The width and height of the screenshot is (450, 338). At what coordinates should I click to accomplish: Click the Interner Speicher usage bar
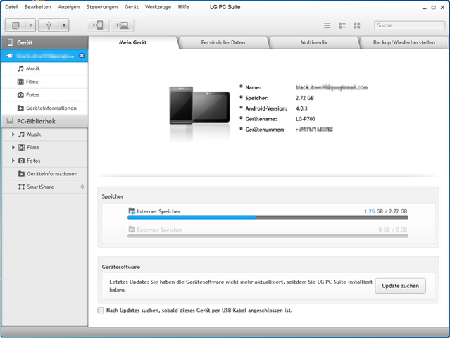point(268,218)
